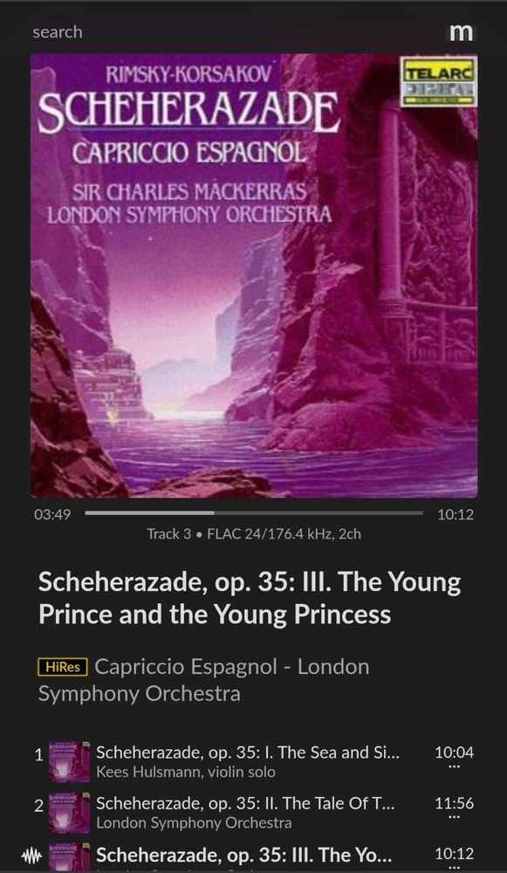
Task: Open options dots for track 3
Action: point(455,869)
